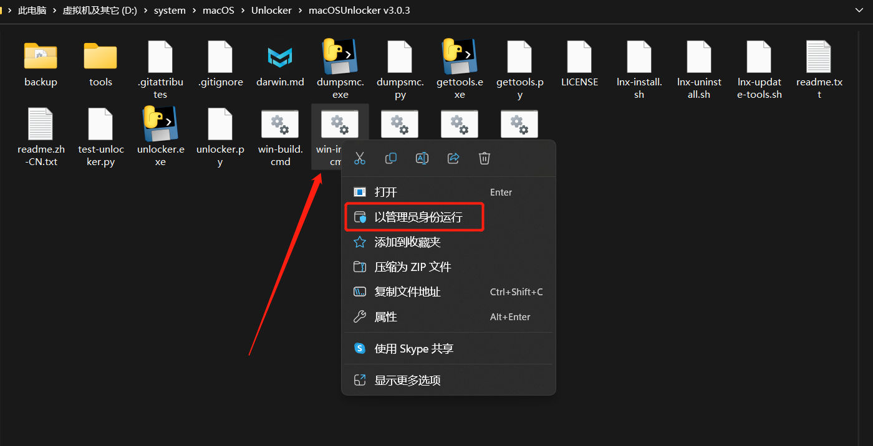Viewport: 873px width, 446px height.
Task: Click the Delete trash icon in context menu
Action: (485, 158)
